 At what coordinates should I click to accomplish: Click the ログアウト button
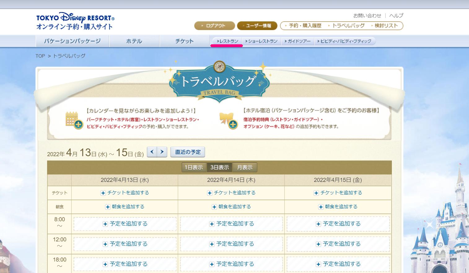214,26
